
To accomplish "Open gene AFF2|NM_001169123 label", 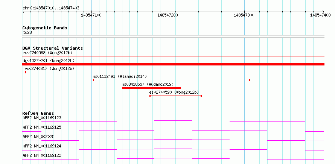I will 42,118.
